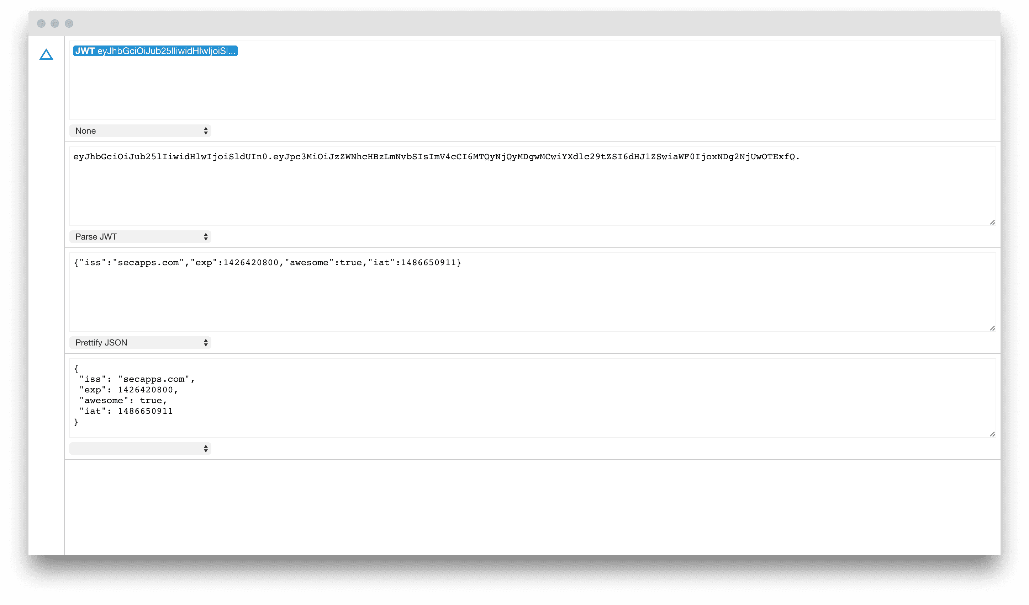Click the stepper arrows on Parse JWT dropdown
This screenshot has height=605, width=1029.
(x=206, y=237)
